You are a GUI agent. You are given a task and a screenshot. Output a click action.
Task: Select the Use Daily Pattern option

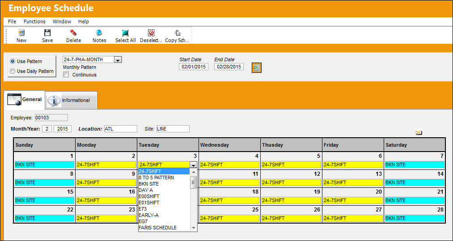tap(13, 71)
